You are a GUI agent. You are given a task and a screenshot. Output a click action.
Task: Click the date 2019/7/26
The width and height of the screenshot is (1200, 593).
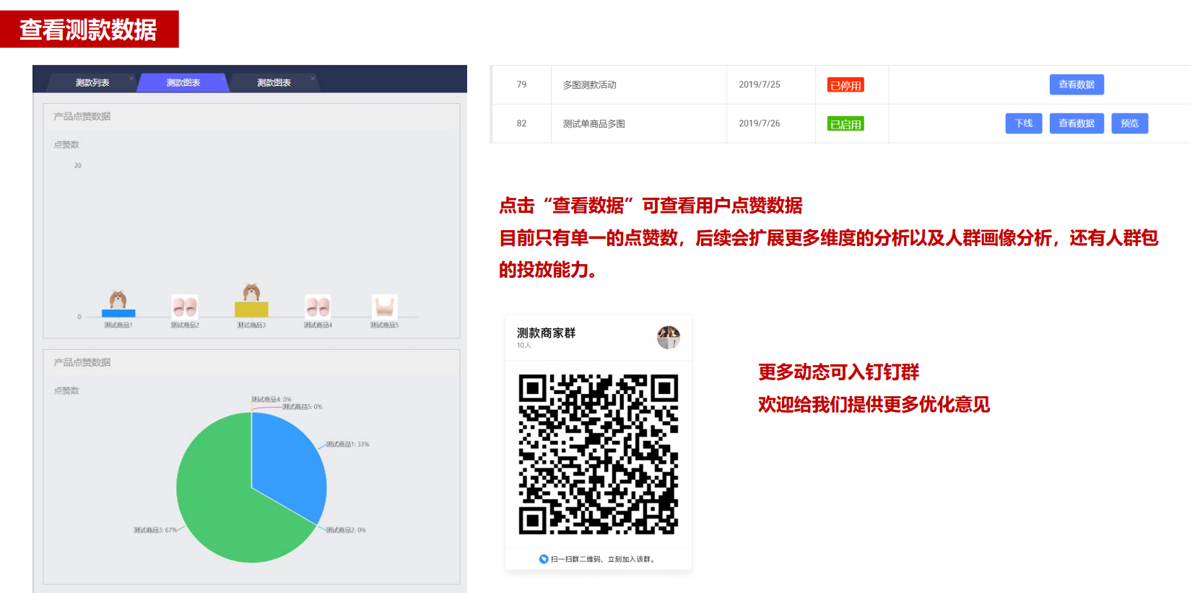tap(759, 123)
